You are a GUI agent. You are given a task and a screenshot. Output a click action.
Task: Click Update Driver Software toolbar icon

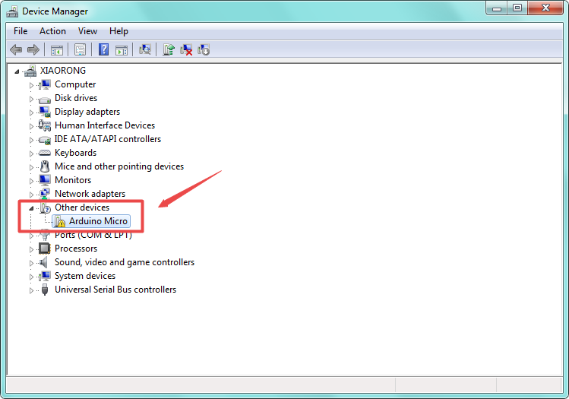coord(169,49)
